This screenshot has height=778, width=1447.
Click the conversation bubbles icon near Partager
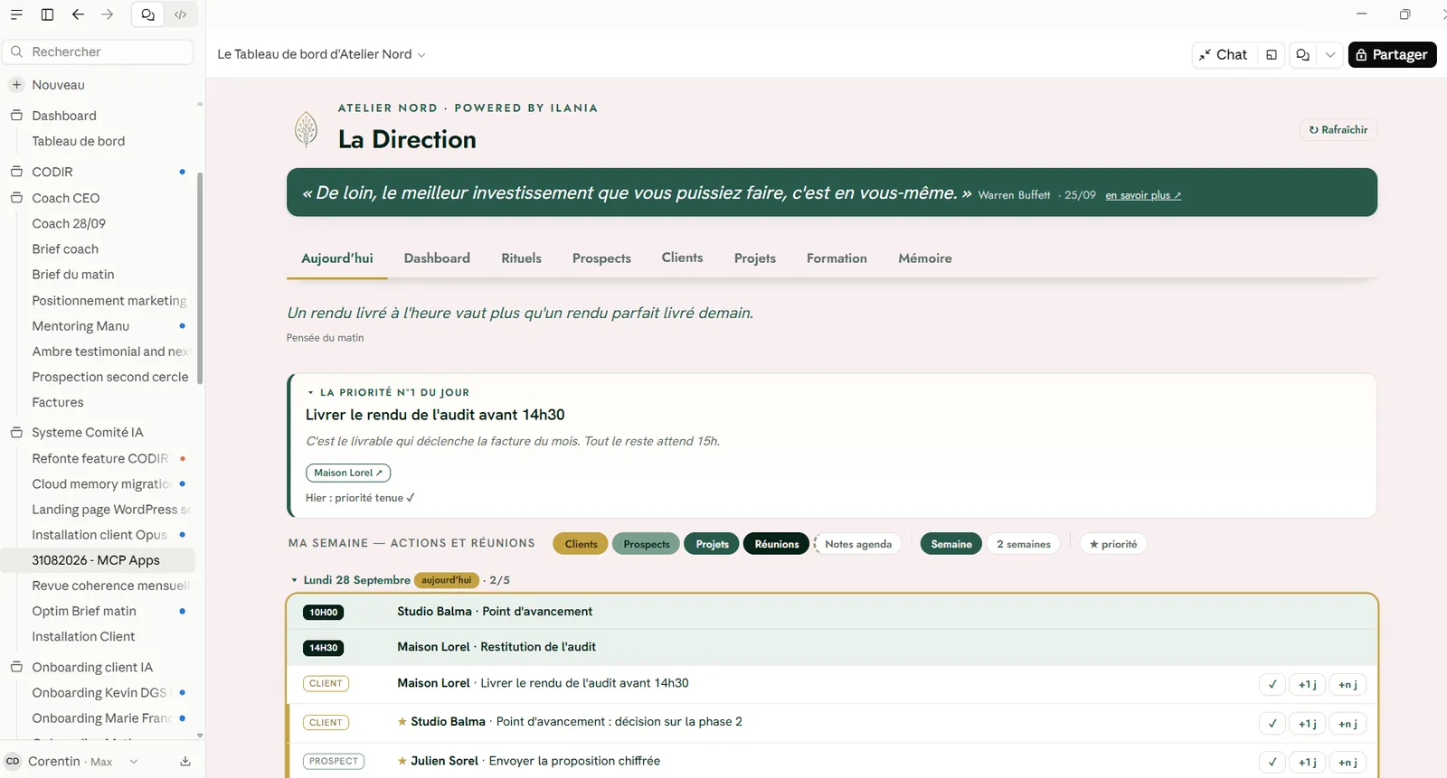(x=1302, y=55)
